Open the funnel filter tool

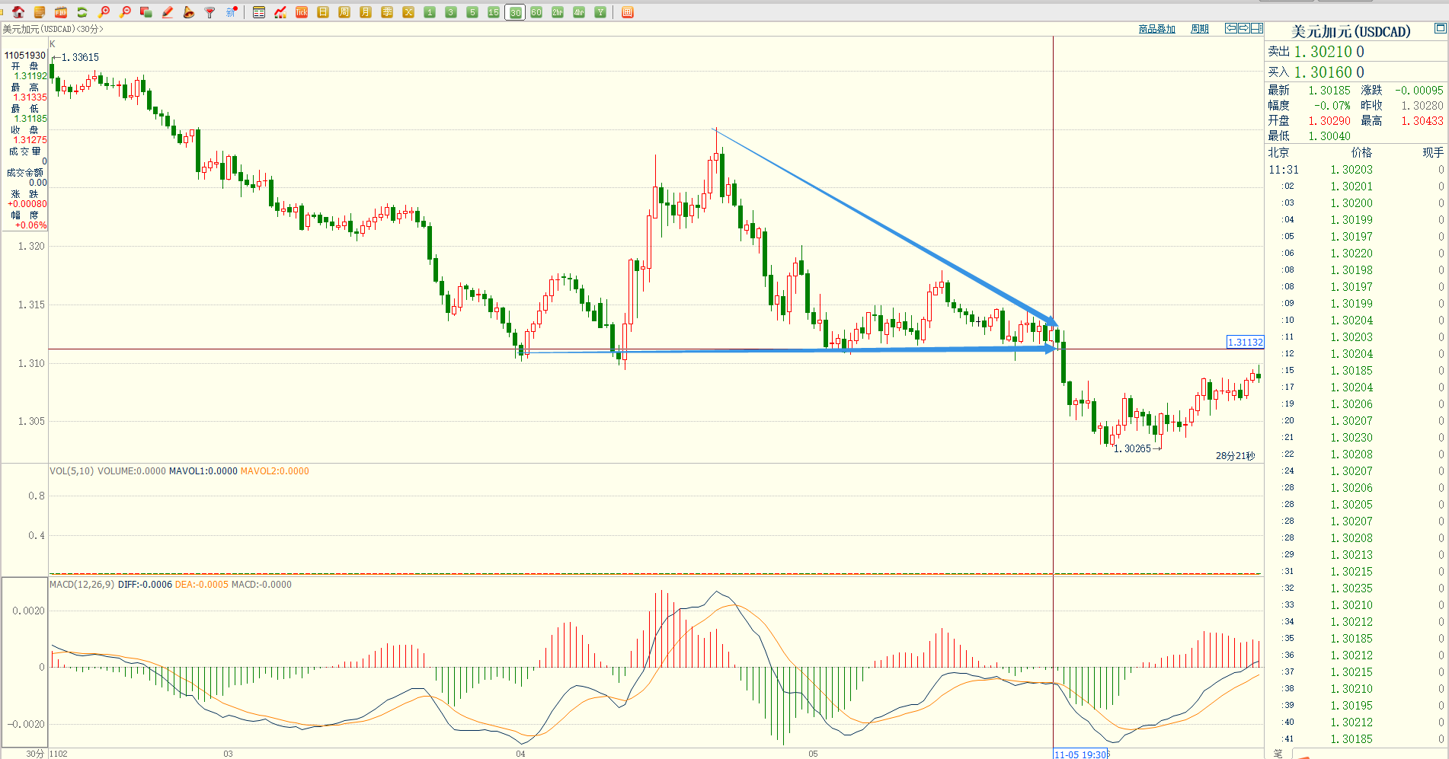pyautogui.click(x=210, y=12)
